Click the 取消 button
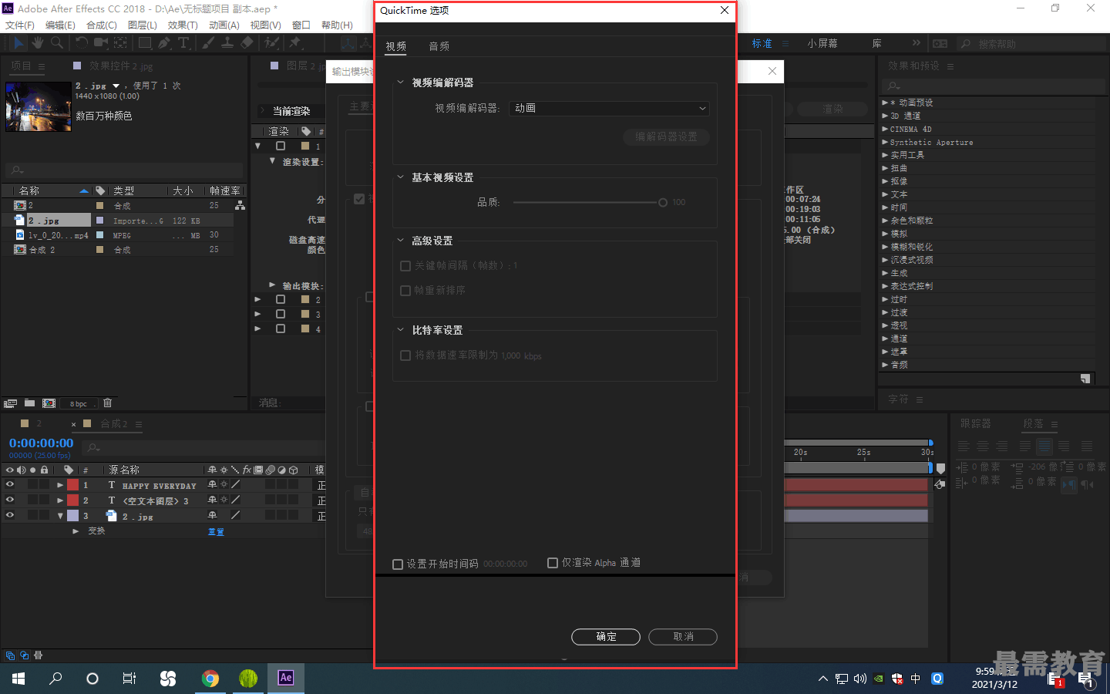 683,637
